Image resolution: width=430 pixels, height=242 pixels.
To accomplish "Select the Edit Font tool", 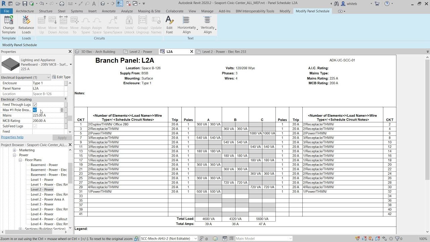I will click(169, 25).
